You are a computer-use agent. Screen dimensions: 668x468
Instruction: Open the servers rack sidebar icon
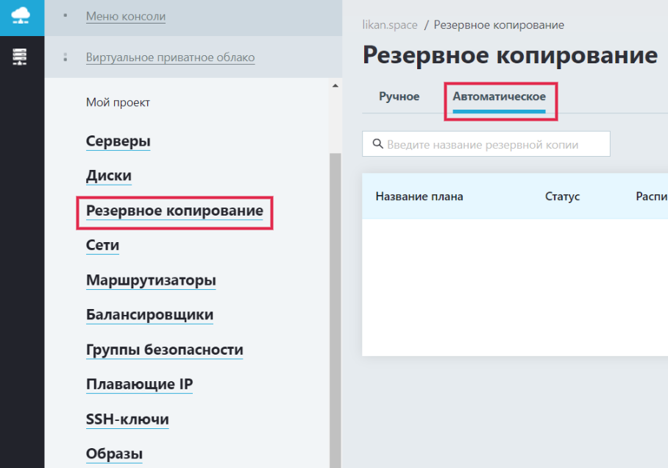pyautogui.click(x=20, y=57)
